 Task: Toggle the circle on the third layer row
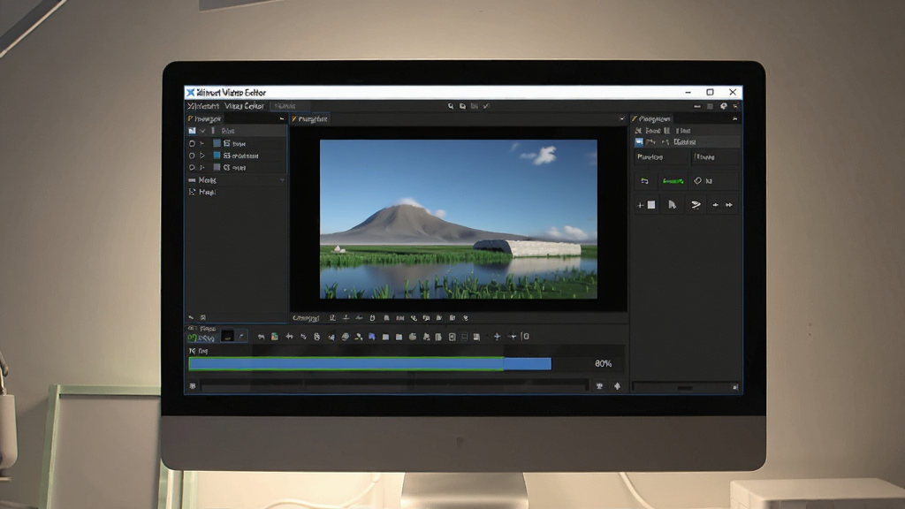pos(192,168)
